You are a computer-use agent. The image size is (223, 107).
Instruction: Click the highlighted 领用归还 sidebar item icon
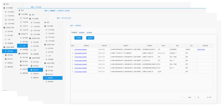pyautogui.click(x=46, y=78)
